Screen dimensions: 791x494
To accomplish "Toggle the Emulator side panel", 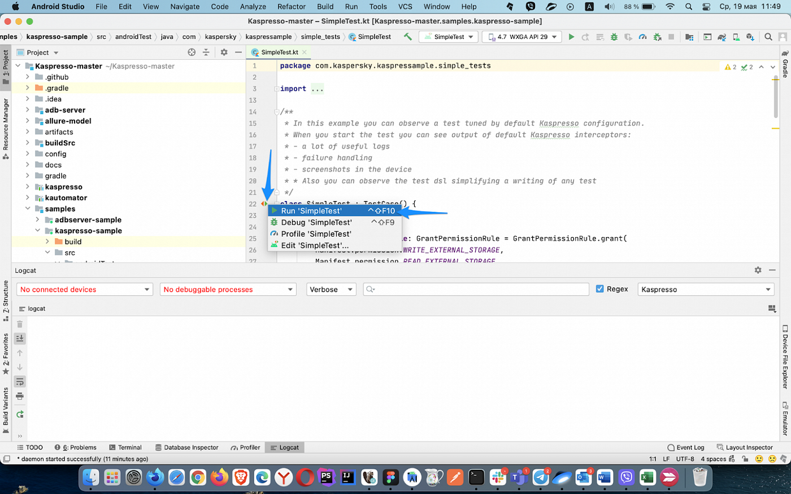I will tap(785, 418).
